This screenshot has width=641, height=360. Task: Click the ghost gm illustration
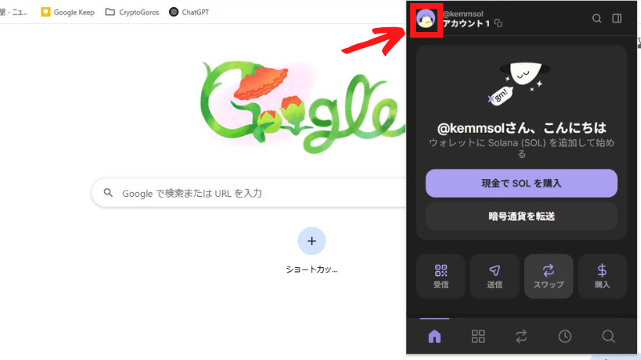point(519,83)
